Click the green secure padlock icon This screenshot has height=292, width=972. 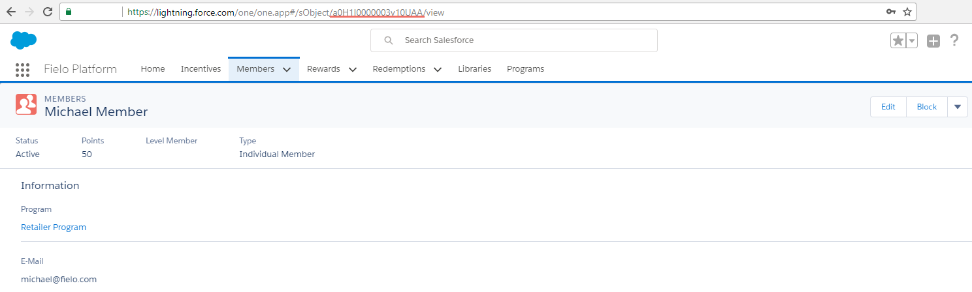pyautogui.click(x=69, y=12)
